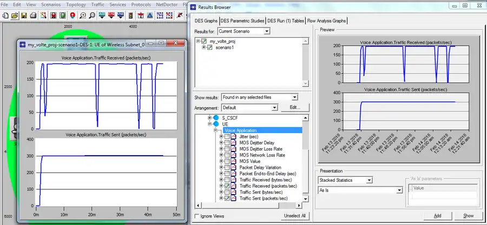Open the Protocols menu
487x225 pixels.
(141, 5)
